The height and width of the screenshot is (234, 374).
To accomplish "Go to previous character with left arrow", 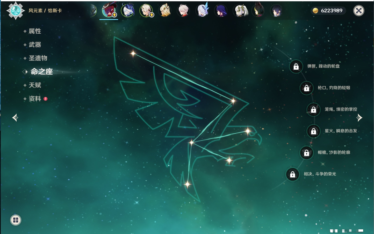I will click(15, 118).
